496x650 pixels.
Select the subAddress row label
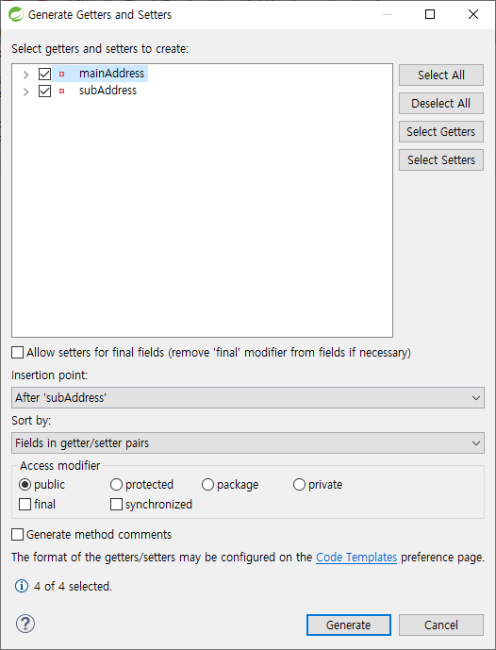tap(107, 91)
